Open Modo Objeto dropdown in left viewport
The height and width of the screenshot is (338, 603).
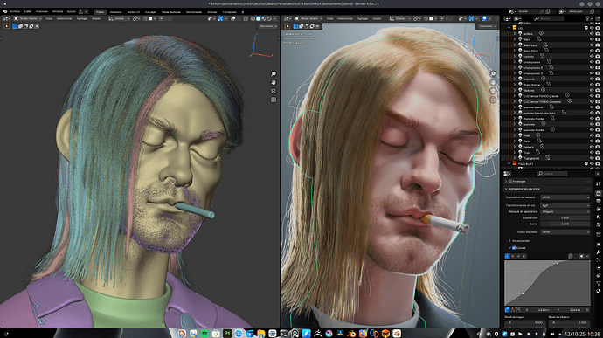(x=28, y=18)
